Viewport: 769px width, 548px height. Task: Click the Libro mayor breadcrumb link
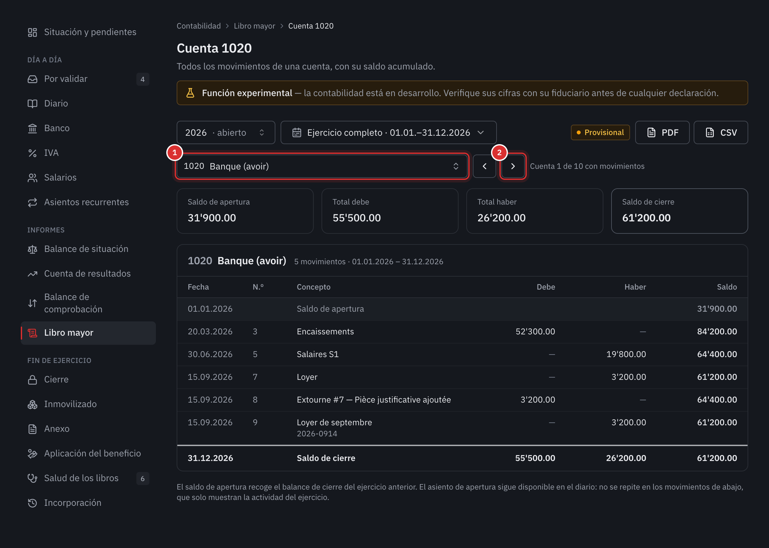255,26
